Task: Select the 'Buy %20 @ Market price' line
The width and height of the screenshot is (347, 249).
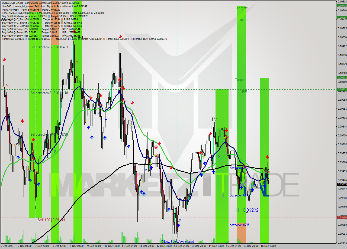Action: click(45, 16)
